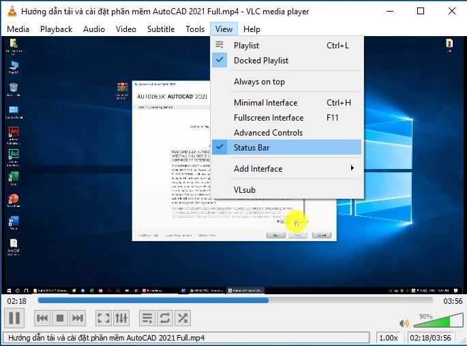The height and width of the screenshot is (346, 467).
Task: Enable Fullscreen Interface option
Action: [286, 118]
